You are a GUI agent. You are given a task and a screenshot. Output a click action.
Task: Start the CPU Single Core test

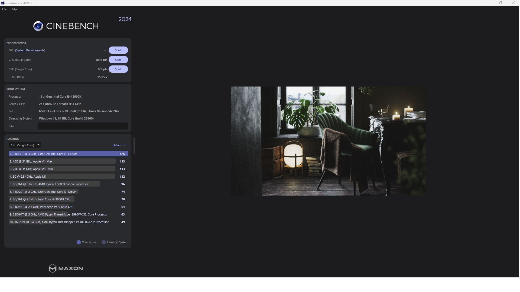(118, 69)
